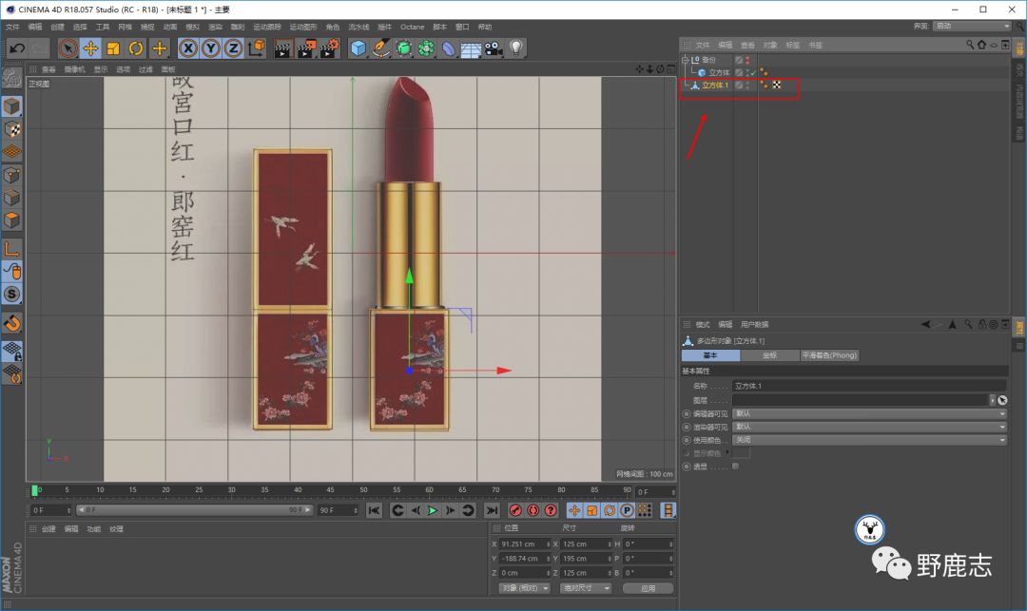The image size is (1027, 611).
Task: Open the cube primitive object tool
Action: coord(358,48)
